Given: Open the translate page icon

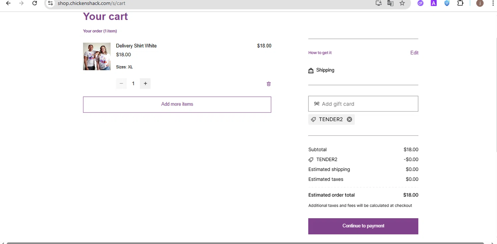Looking at the screenshot, I should (390, 3).
